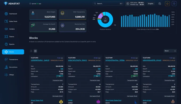Viewport: 181px width, 104px height.
Task: Click utilization bar of block 13,527,991
Action: [134, 76]
